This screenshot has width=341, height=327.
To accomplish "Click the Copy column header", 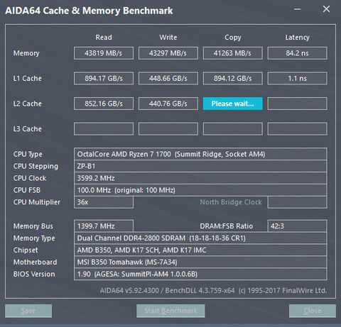I will click(x=233, y=38).
